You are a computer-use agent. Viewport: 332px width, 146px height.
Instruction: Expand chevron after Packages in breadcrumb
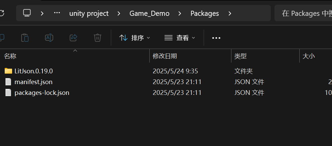(x=230, y=13)
